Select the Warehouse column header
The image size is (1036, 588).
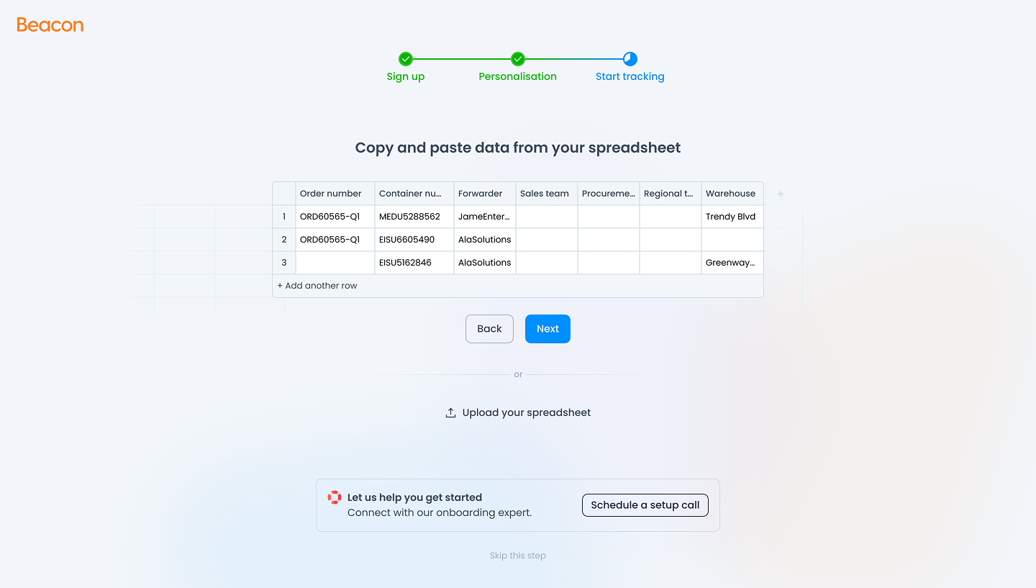pyautogui.click(x=732, y=194)
